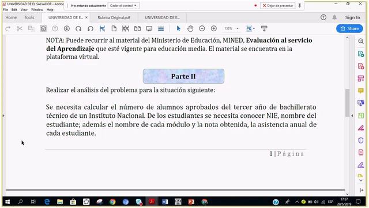Rotate page counterclockwise icon
Image resolution: width=369 pixels, height=208 pixels.
[91, 29]
